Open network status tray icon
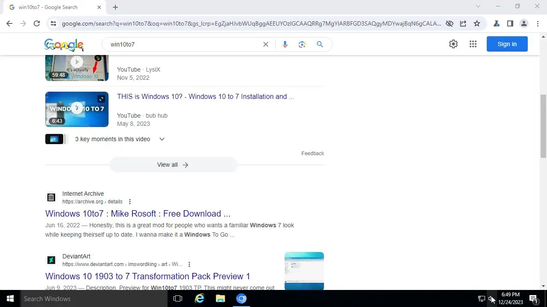The width and height of the screenshot is (547, 307). click(482, 299)
